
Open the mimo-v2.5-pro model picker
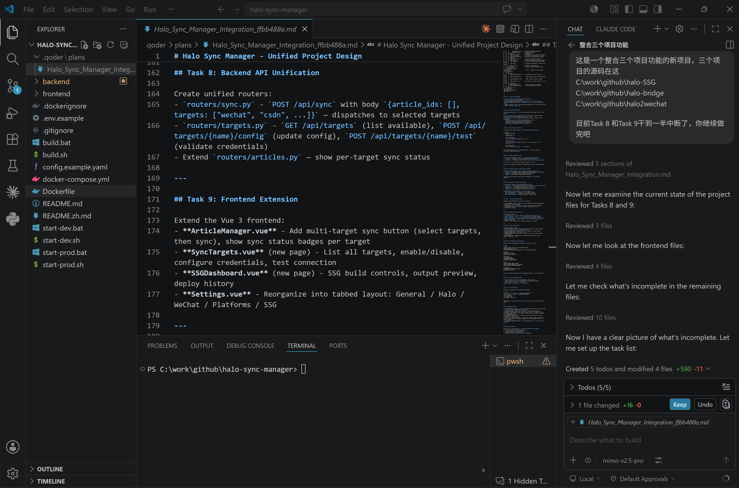tap(623, 460)
